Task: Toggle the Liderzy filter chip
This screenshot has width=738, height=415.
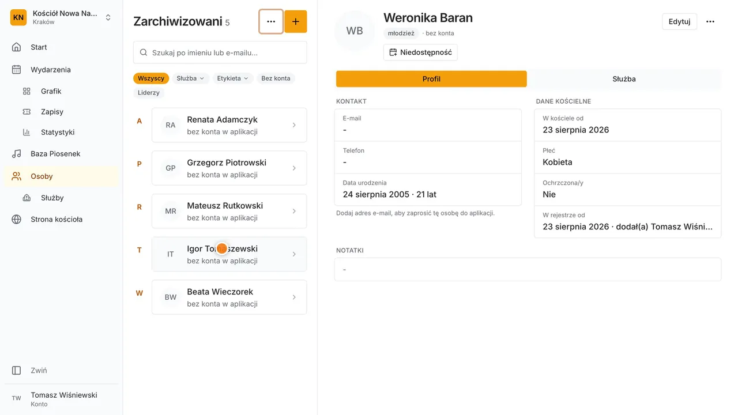Action: coord(149,93)
